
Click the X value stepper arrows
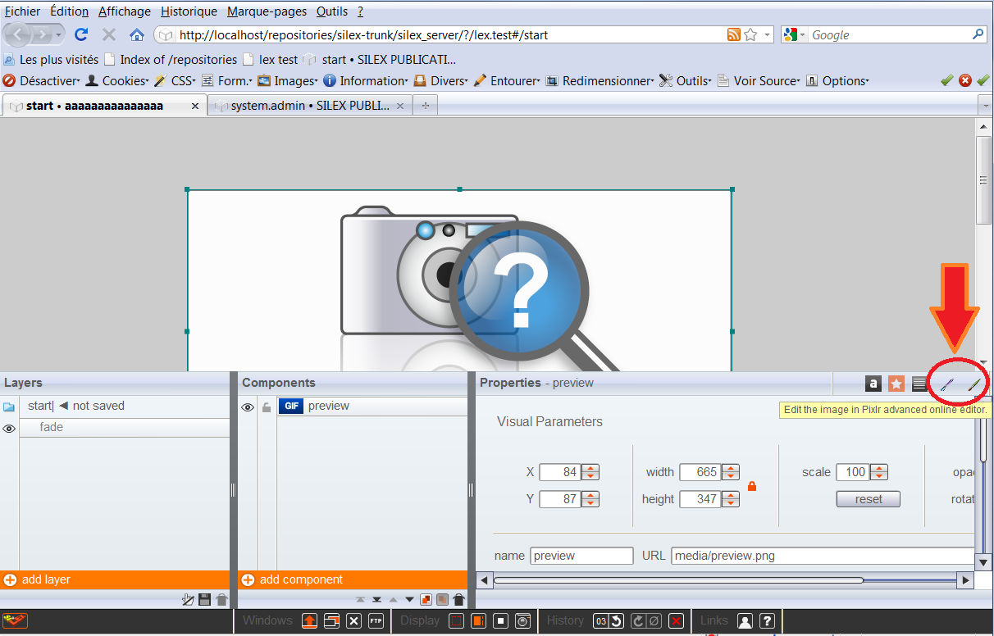(x=590, y=472)
